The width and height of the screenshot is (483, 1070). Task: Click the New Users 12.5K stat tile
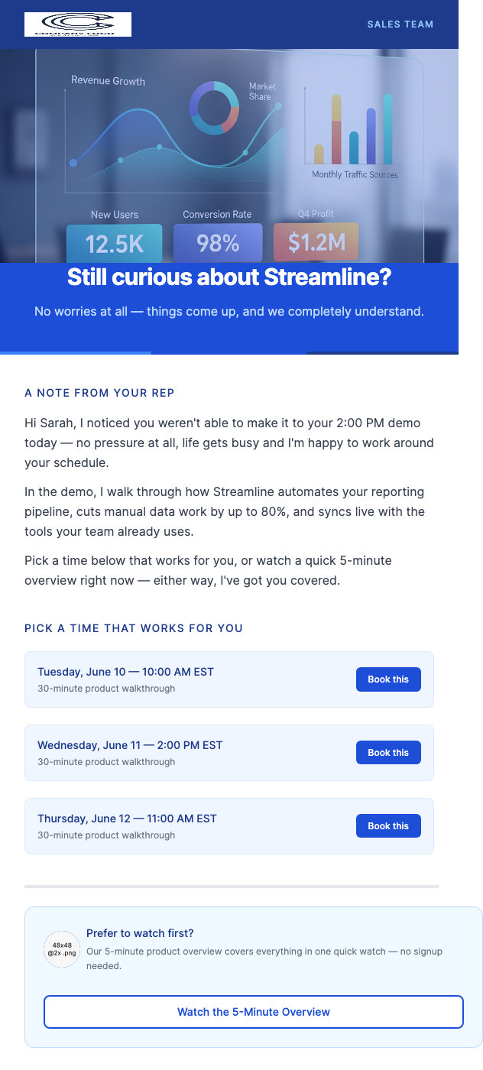point(115,241)
